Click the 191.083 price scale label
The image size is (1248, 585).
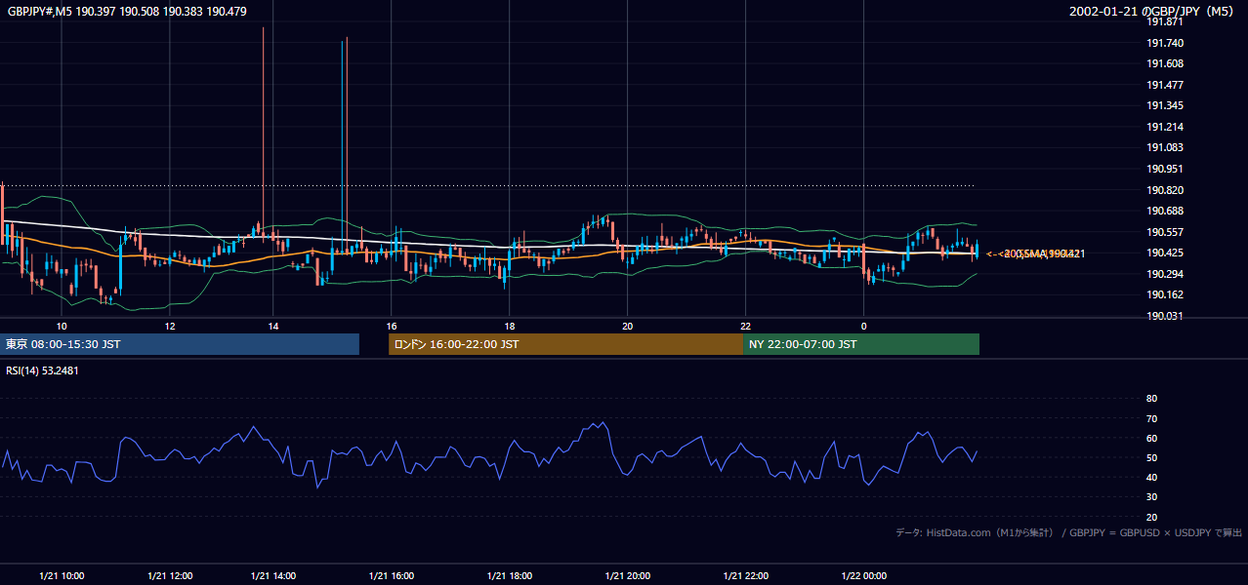pos(1164,147)
